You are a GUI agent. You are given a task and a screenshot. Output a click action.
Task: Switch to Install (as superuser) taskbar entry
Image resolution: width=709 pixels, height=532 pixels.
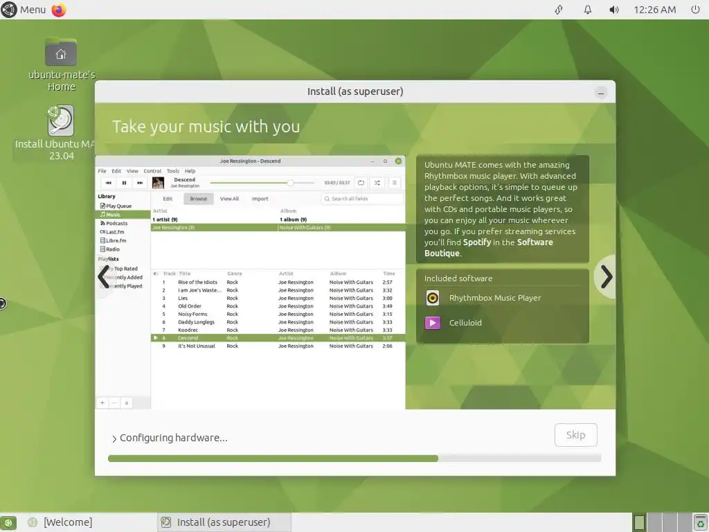224,522
